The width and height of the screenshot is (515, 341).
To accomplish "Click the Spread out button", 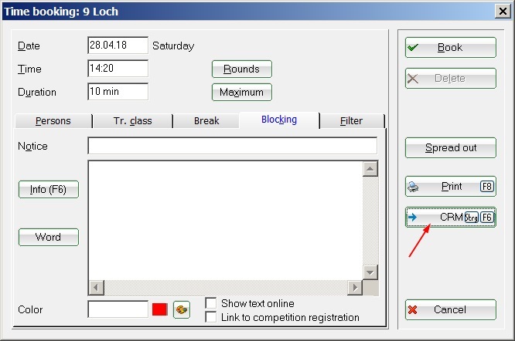I will coord(451,147).
